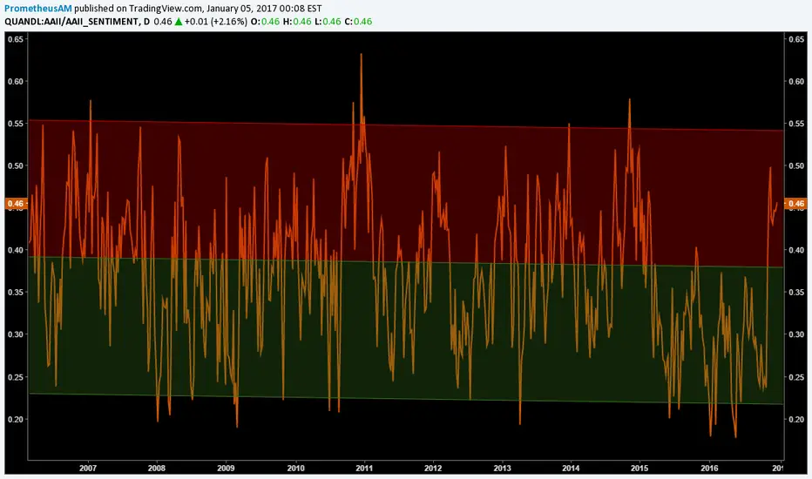Screen dimensions: 812x479
Task: Click the 0.35 label on the left price scale
Action: (x=15, y=293)
